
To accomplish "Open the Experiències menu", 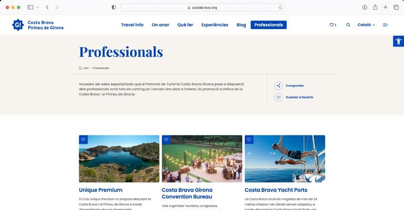I will (214, 25).
